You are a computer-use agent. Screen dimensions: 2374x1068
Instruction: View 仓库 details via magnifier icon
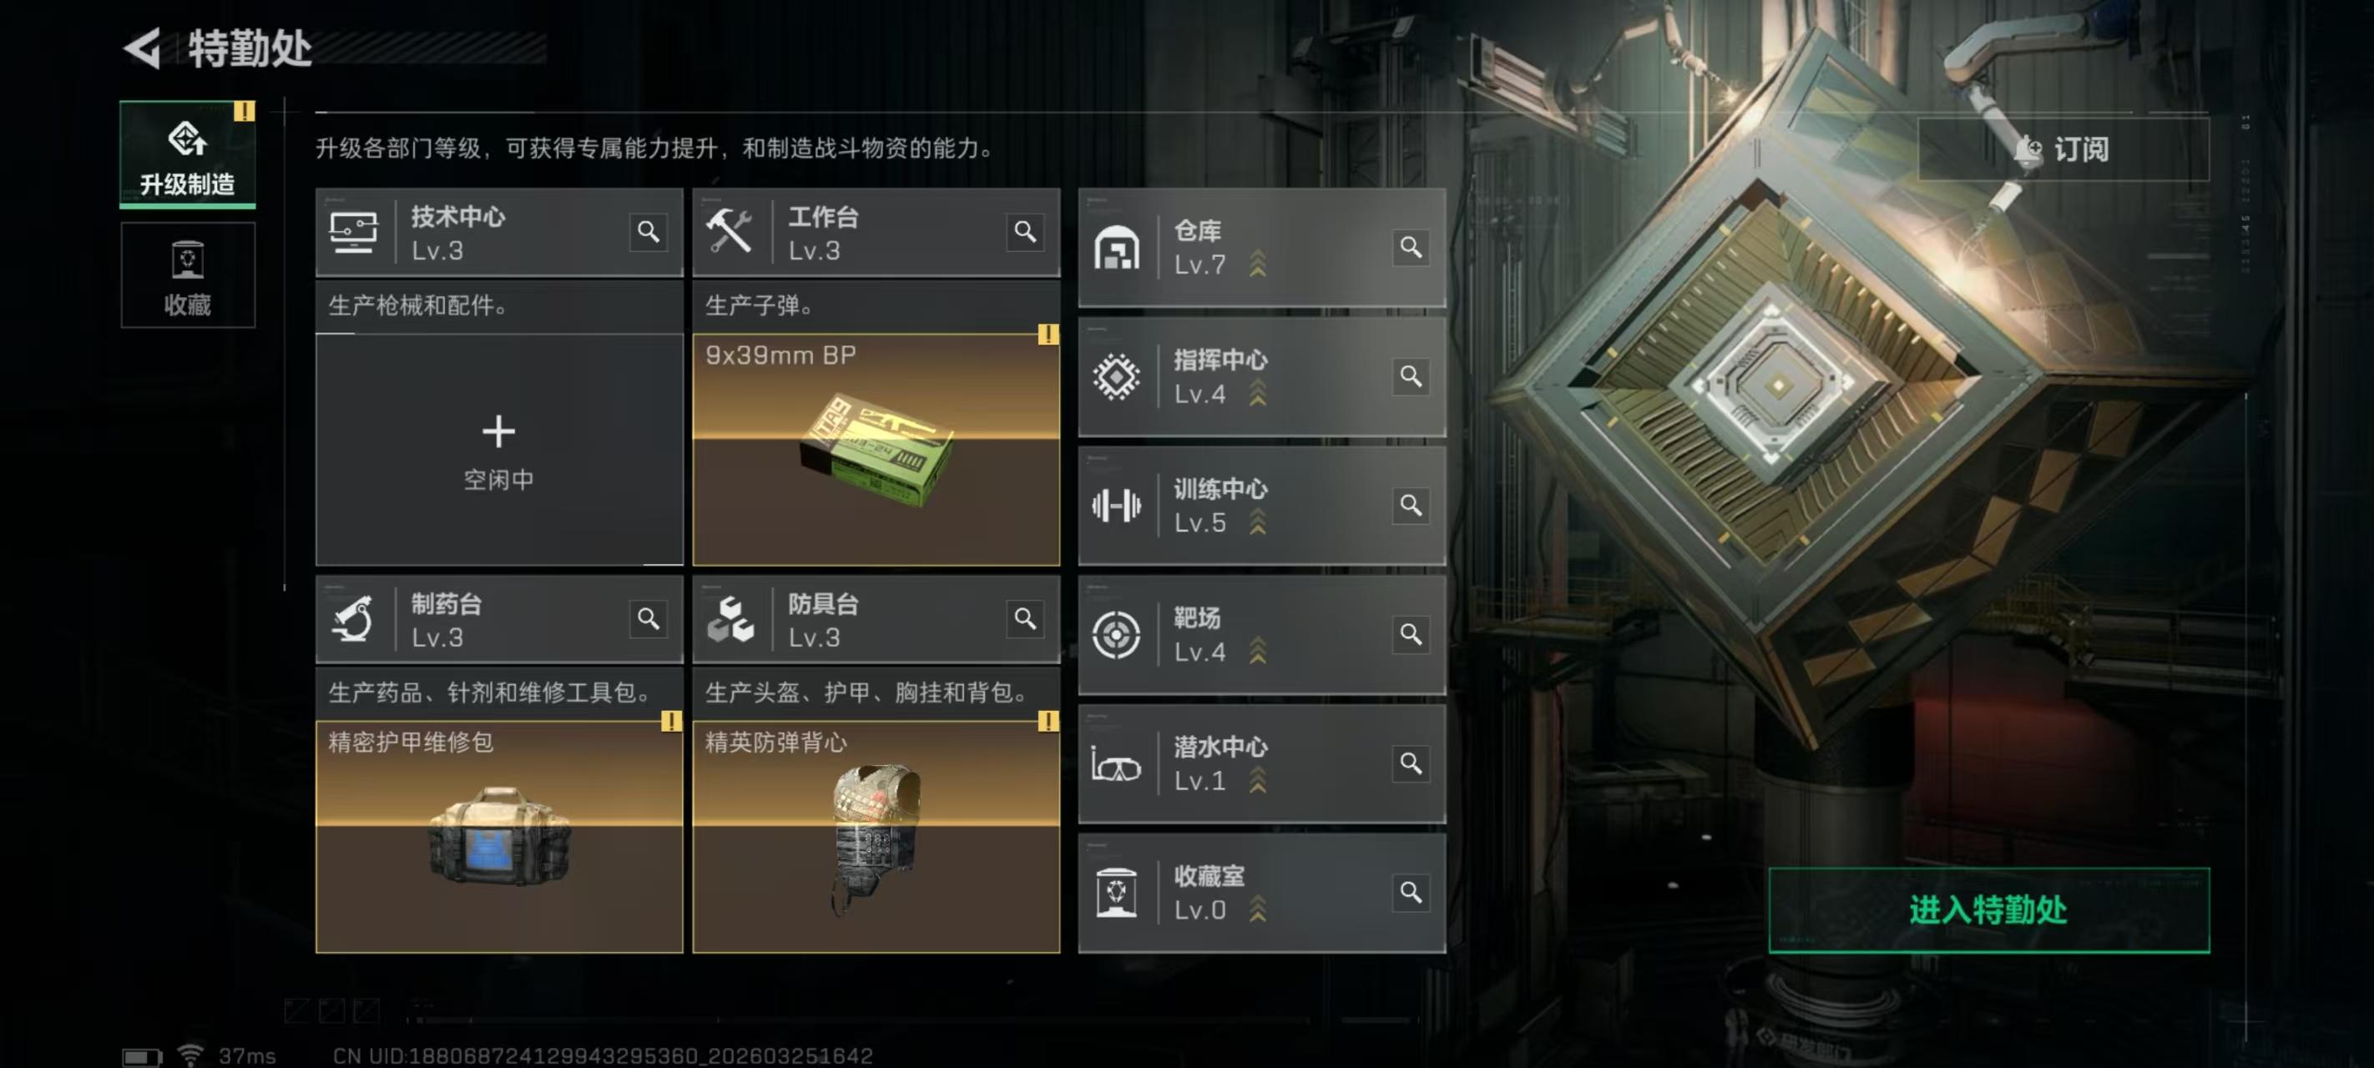[1410, 247]
